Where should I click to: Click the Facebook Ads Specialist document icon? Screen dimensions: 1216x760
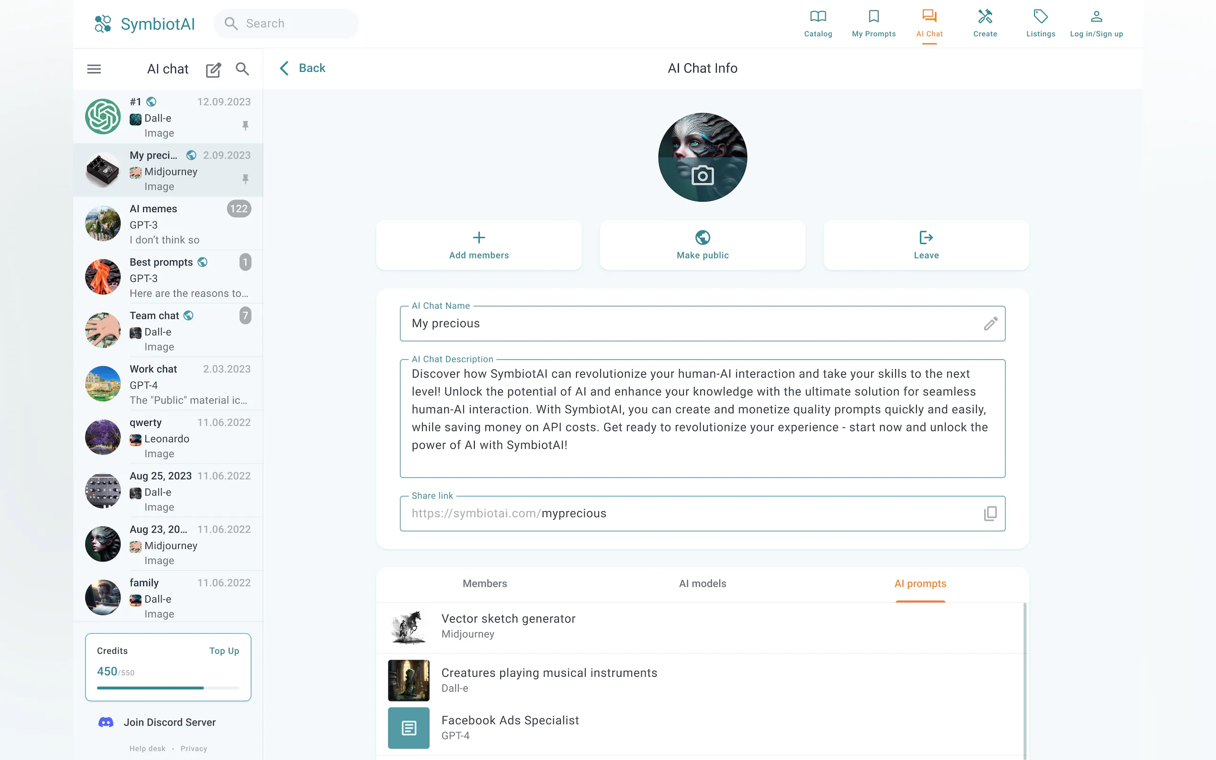pos(409,728)
